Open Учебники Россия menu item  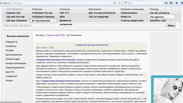tap(42, 13)
